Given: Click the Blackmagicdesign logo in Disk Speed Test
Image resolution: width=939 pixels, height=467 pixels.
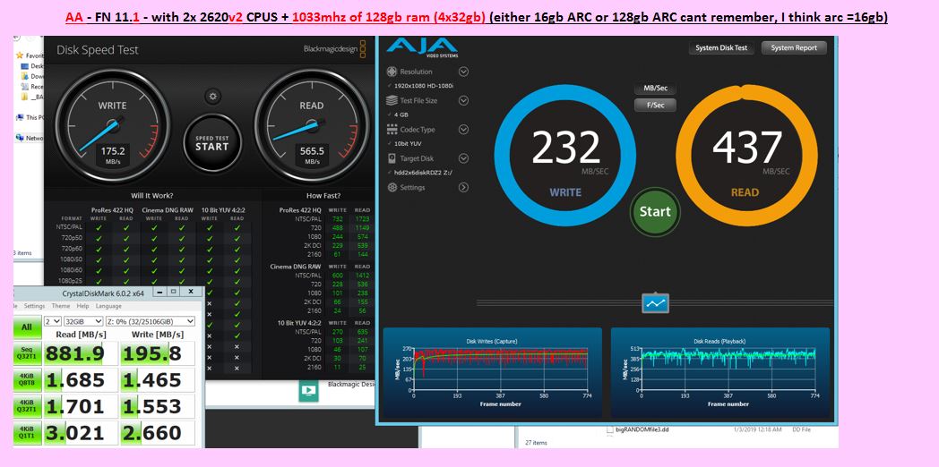Looking at the screenshot, I should click(x=335, y=49).
